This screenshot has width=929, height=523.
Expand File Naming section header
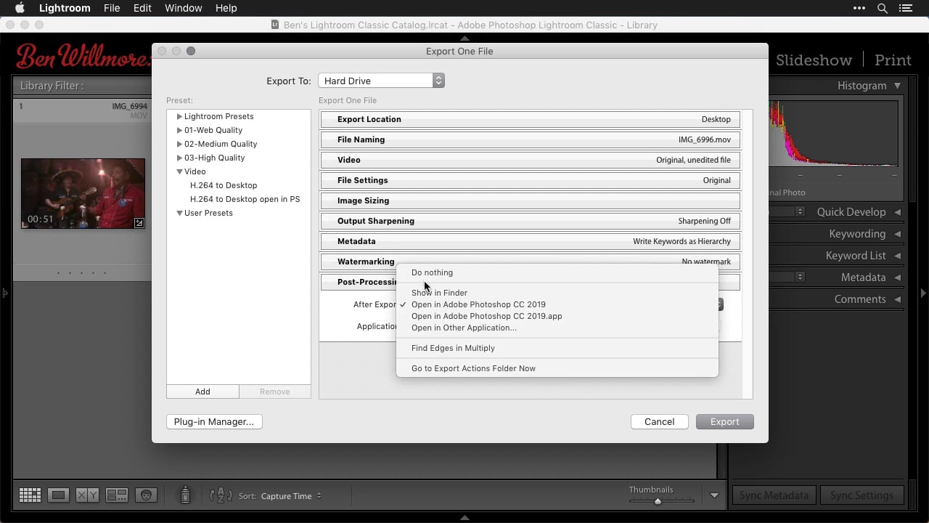(x=531, y=139)
